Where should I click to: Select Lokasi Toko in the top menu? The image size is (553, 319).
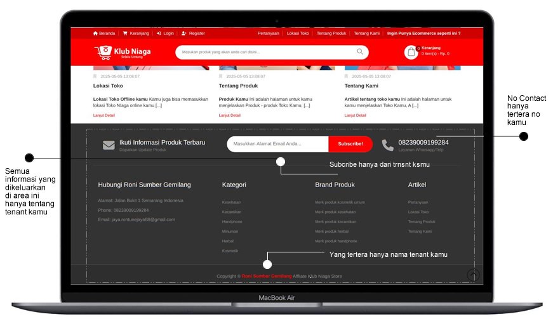(x=298, y=33)
